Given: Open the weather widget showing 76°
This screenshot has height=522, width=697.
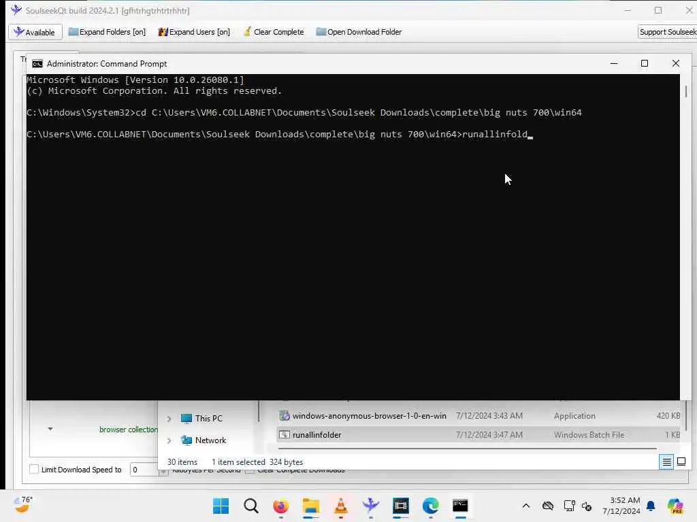Looking at the screenshot, I should (x=23, y=505).
